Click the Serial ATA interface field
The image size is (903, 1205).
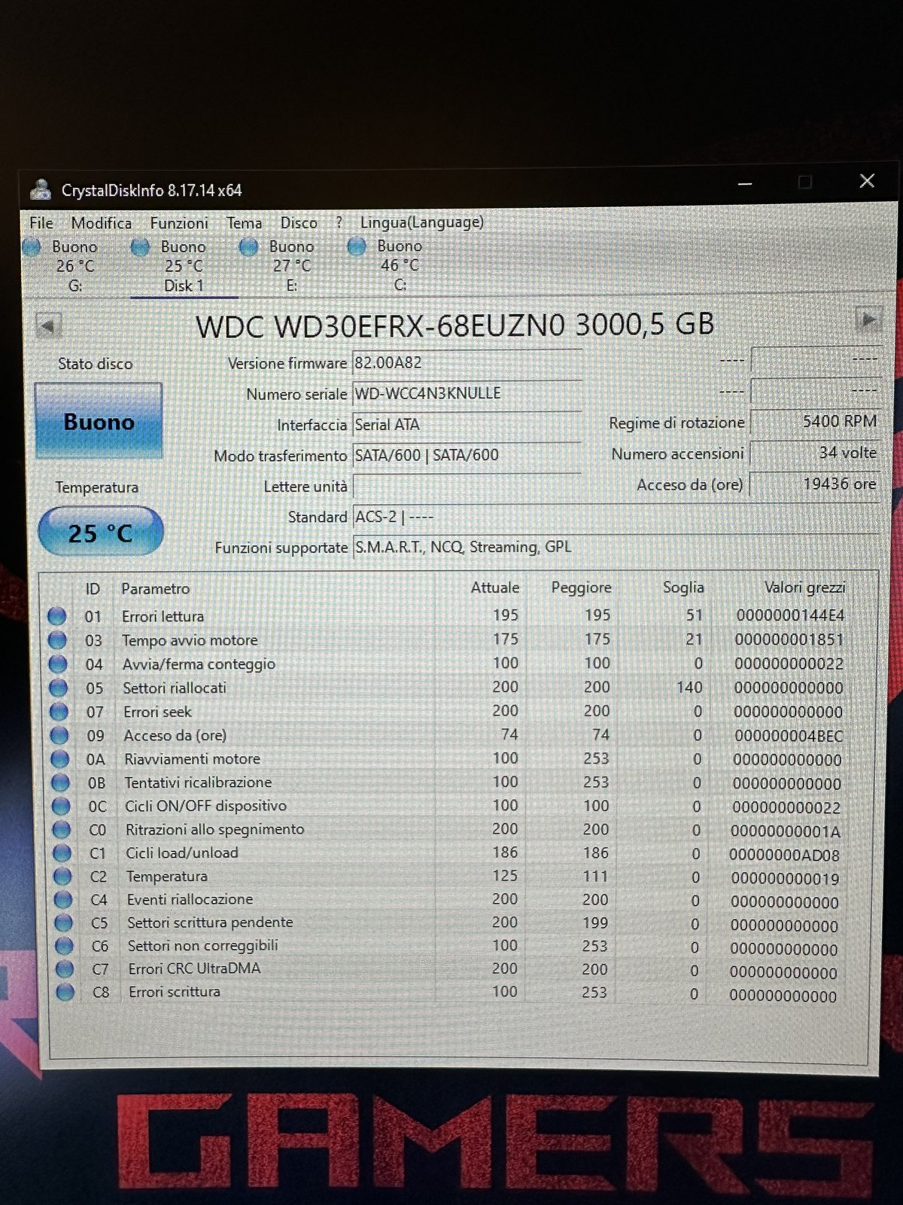point(467,424)
